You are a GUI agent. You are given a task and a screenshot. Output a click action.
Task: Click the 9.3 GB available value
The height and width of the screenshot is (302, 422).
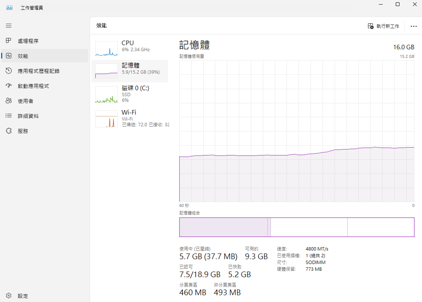pos(256,256)
